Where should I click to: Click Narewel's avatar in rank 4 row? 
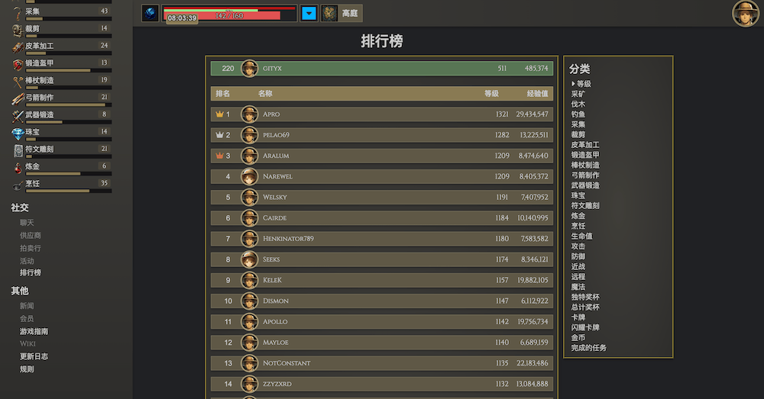tap(249, 177)
